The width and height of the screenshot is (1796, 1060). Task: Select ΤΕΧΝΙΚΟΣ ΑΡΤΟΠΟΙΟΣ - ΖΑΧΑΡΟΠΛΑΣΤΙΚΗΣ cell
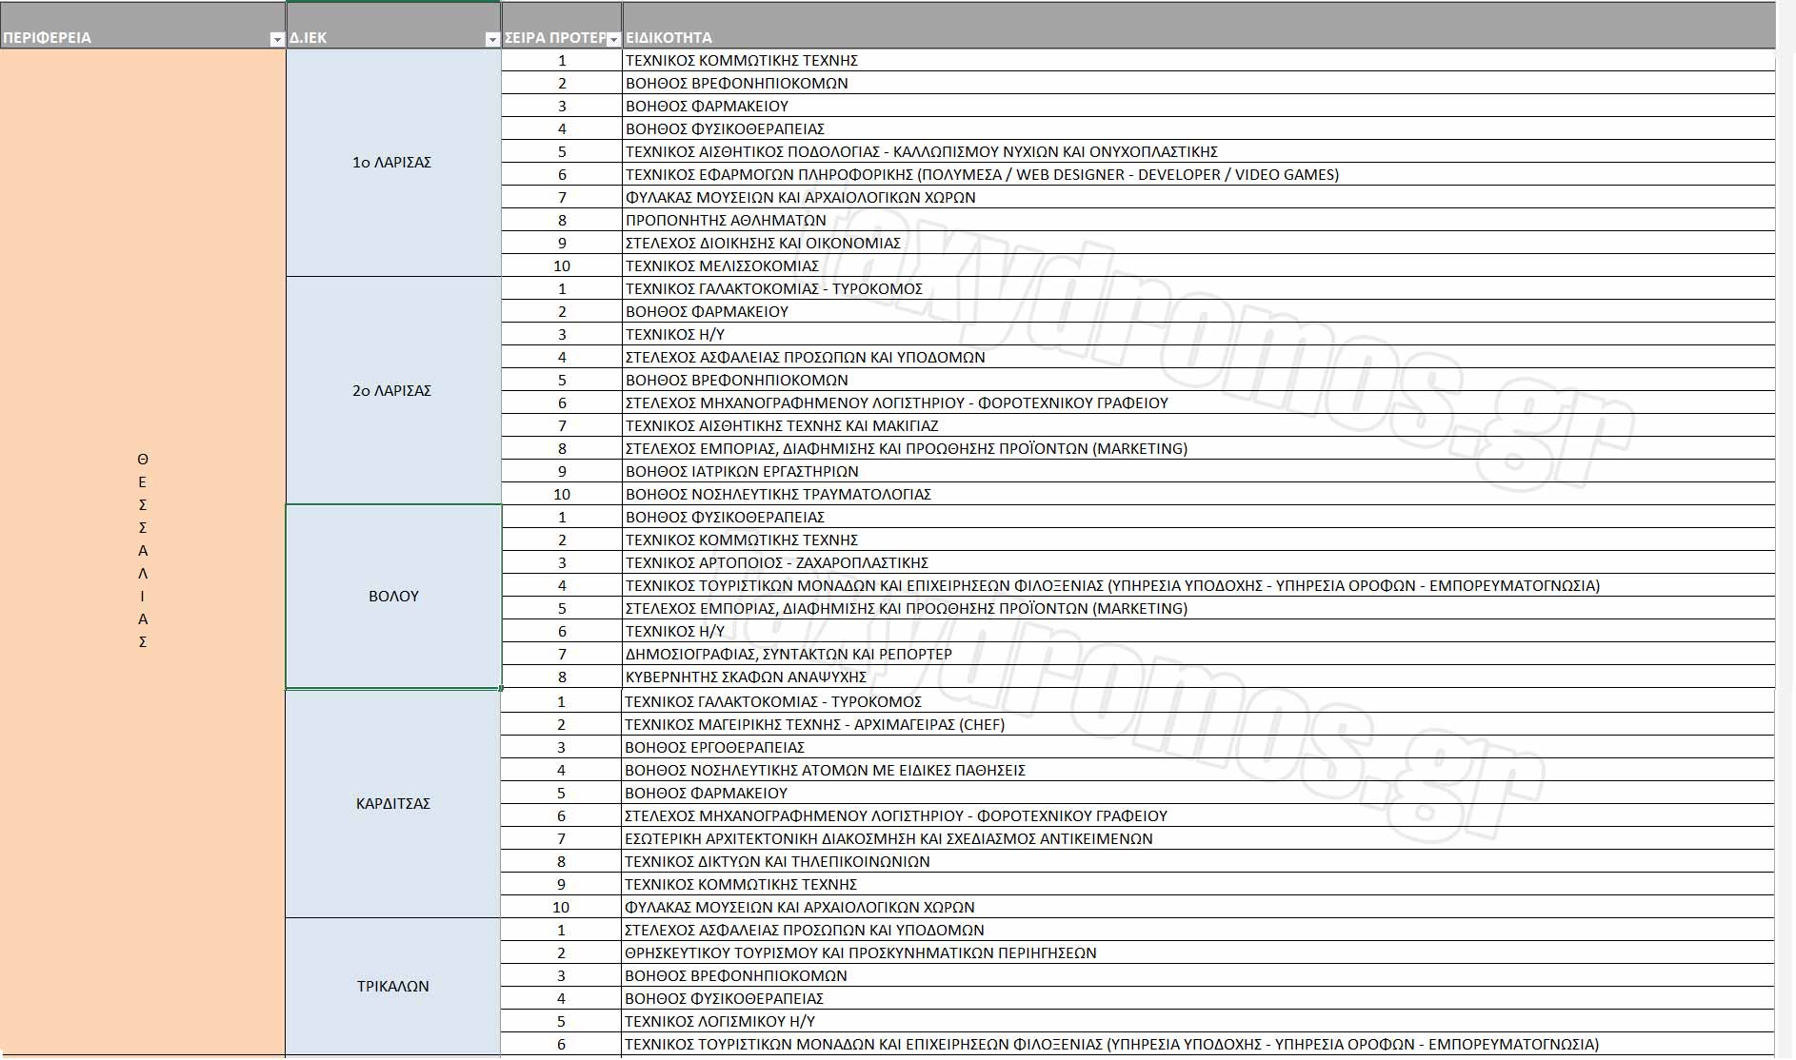pyautogui.click(x=1199, y=562)
